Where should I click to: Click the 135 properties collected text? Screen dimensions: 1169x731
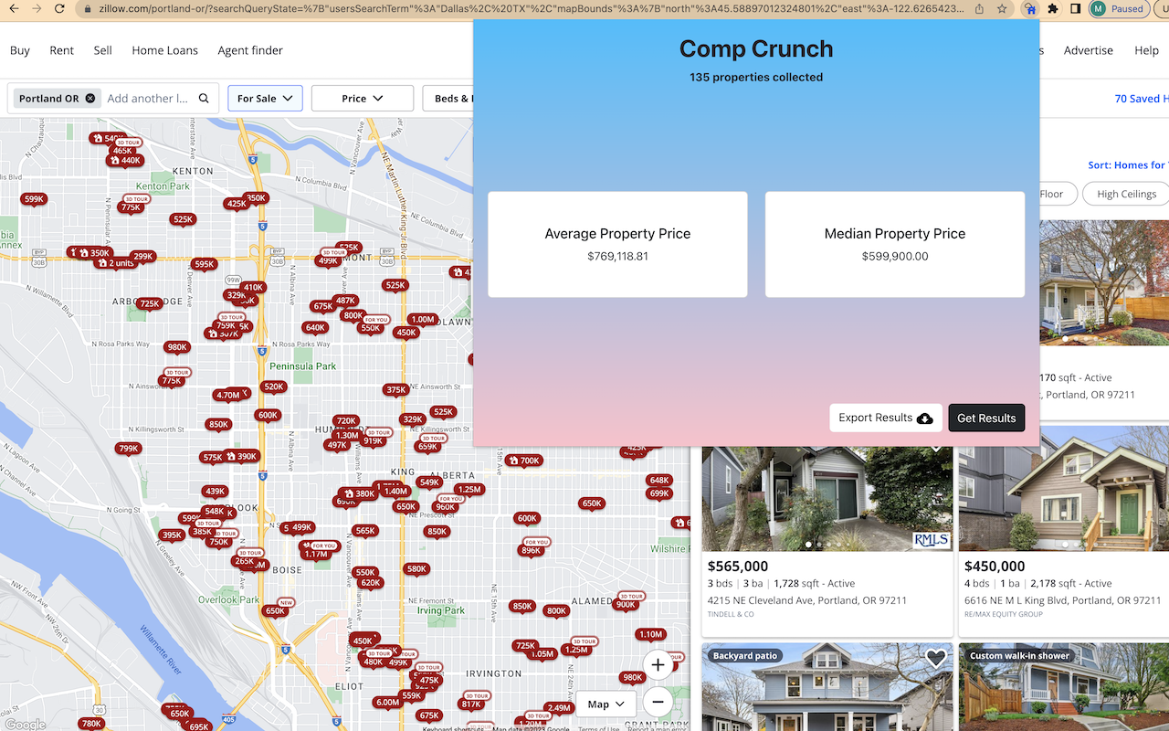(x=756, y=78)
